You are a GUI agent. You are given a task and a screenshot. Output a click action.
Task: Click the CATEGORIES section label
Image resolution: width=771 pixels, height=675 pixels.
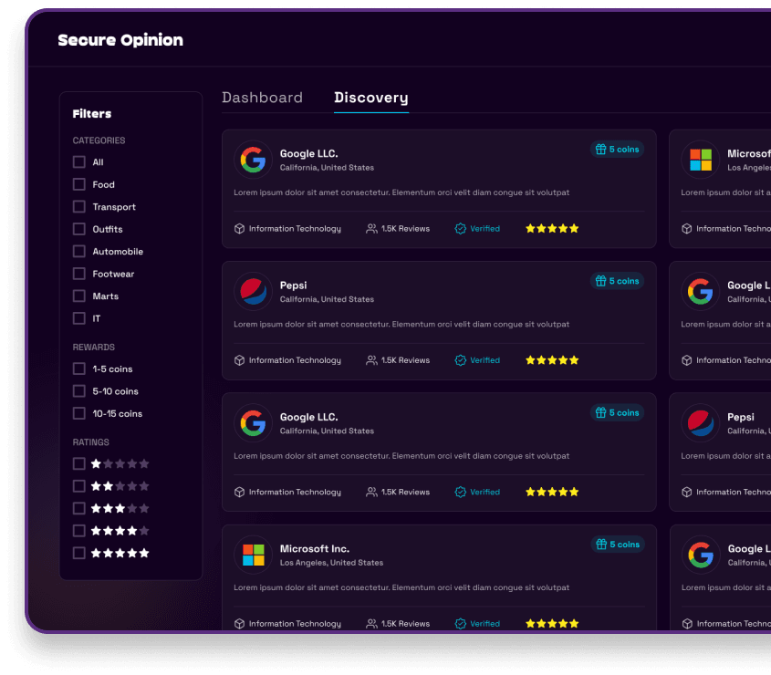[x=99, y=140]
